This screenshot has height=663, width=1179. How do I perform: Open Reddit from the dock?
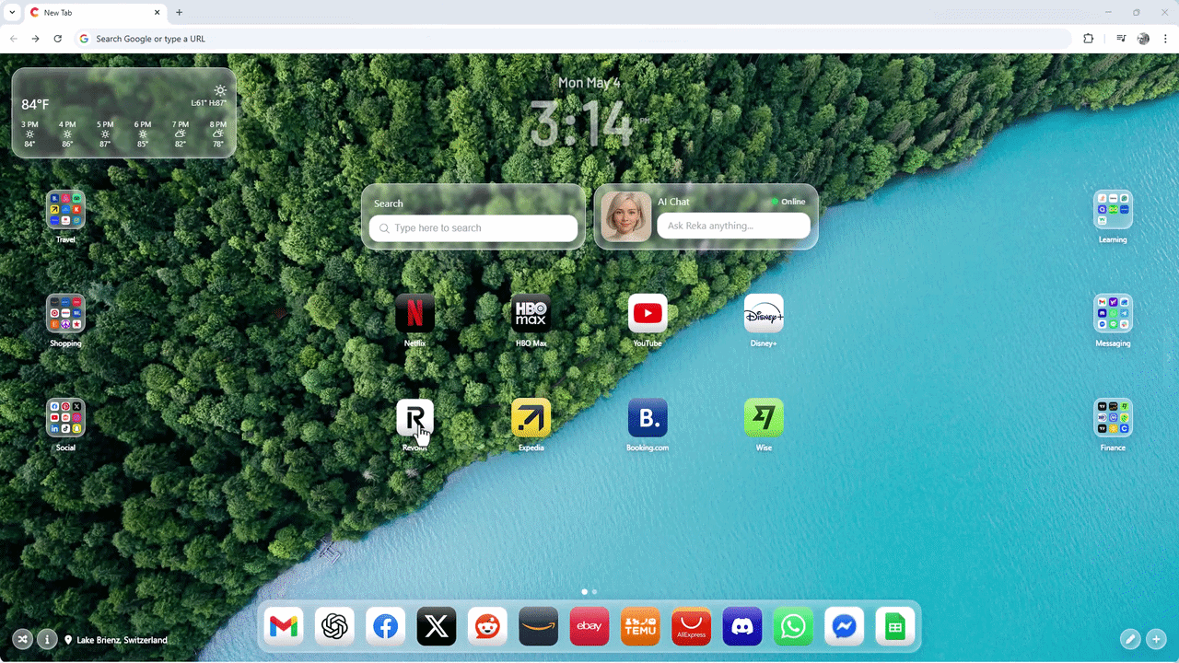(x=487, y=627)
